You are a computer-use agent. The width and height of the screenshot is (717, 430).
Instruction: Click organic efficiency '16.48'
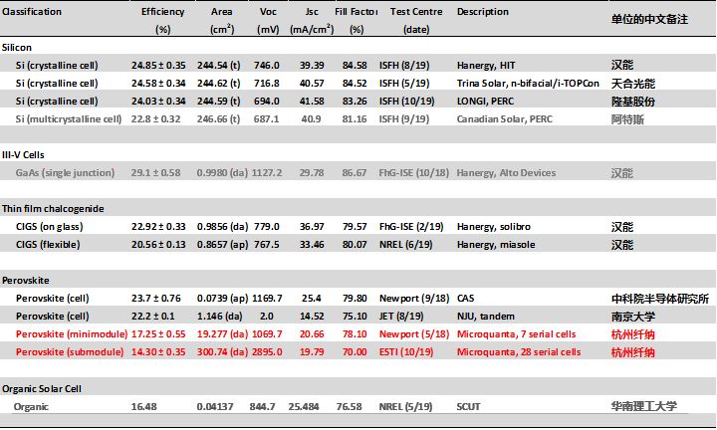tap(143, 407)
